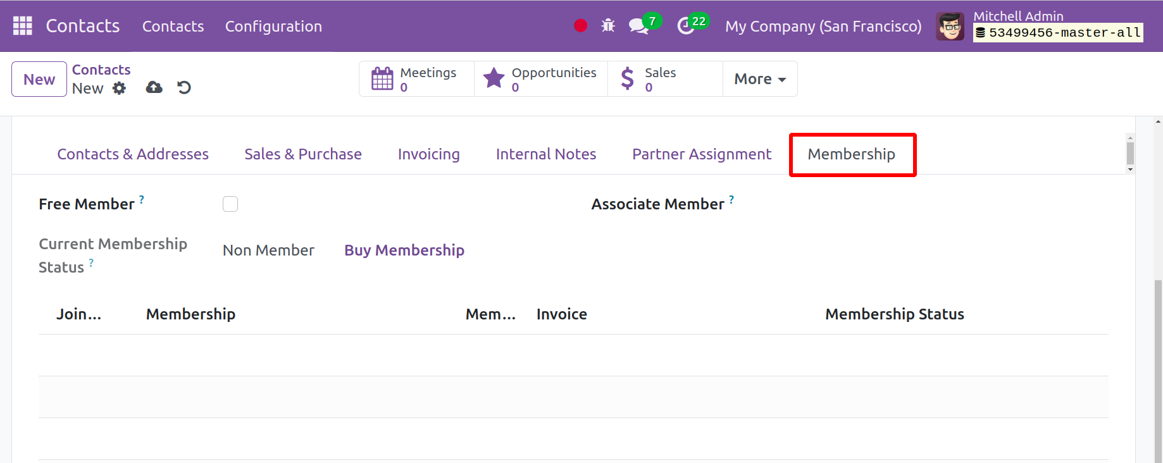
Task: Switch to the Invoicing tab
Action: click(x=428, y=154)
